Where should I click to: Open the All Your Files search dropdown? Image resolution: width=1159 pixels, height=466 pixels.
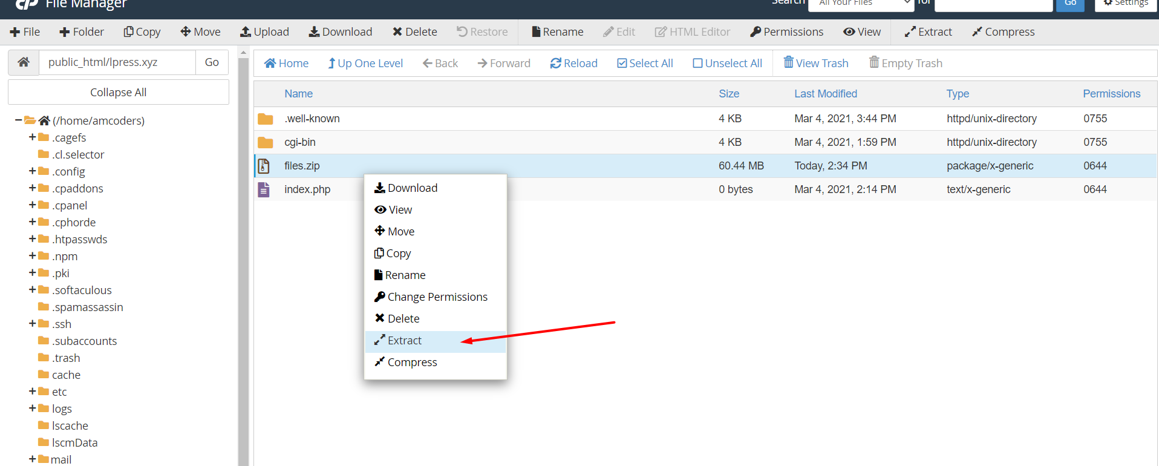(x=860, y=3)
